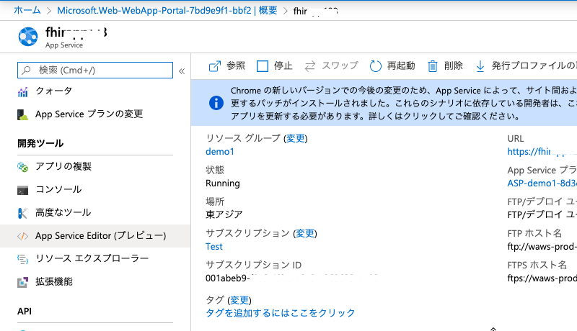This screenshot has height=331, width=577.
Task: Click 停止 stop toolbar button
Action: tap(275, 66)
